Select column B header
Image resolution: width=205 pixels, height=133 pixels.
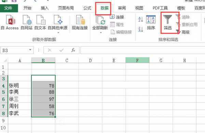point(43,60)
